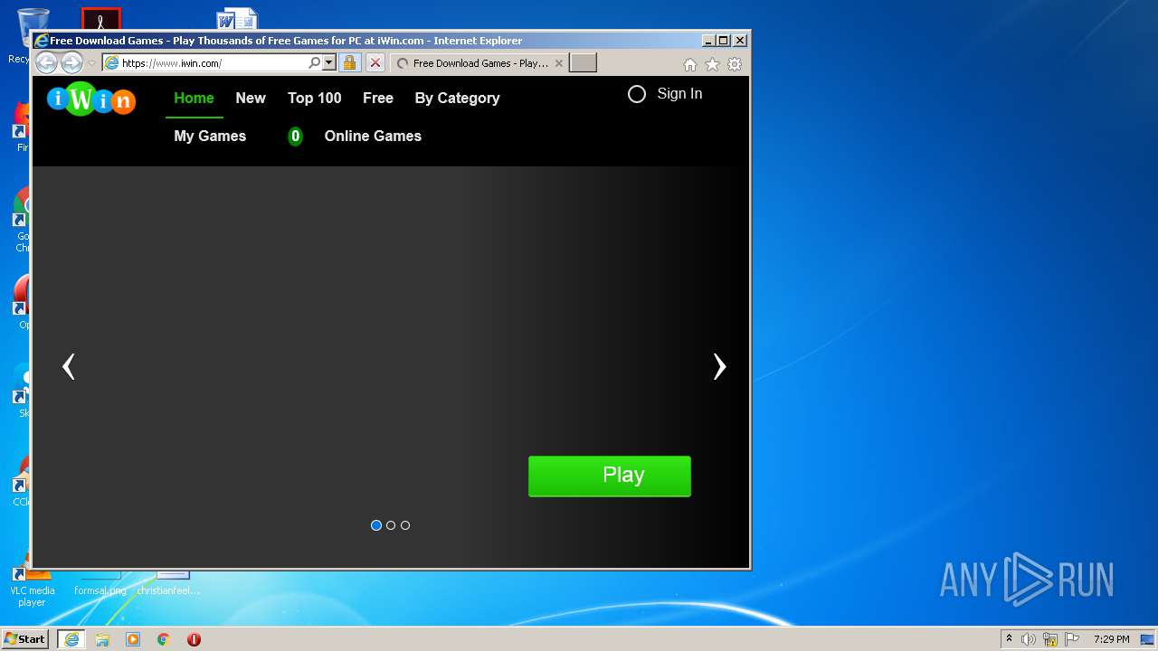Select the 'Free Download Games - Play...' tab
This screenshot has height=651, width=1158.
click(480, 63)
